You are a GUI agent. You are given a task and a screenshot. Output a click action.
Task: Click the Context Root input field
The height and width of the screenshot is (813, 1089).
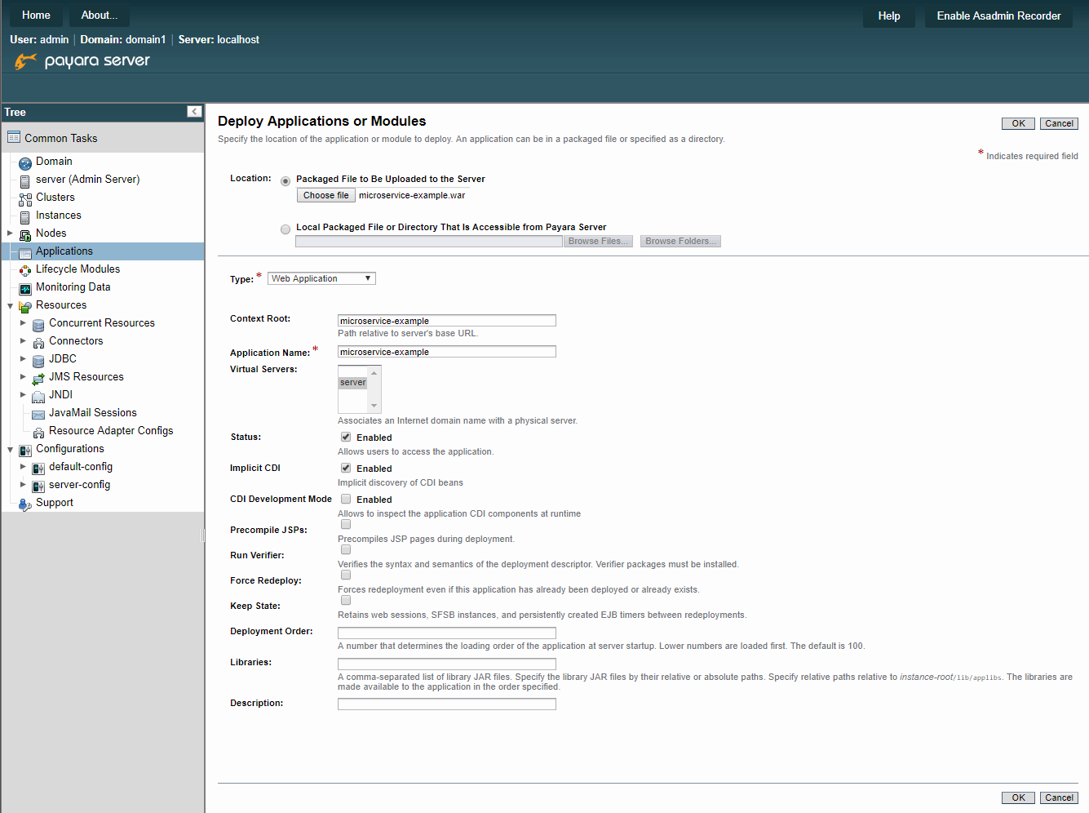click(x=446, y=320)
